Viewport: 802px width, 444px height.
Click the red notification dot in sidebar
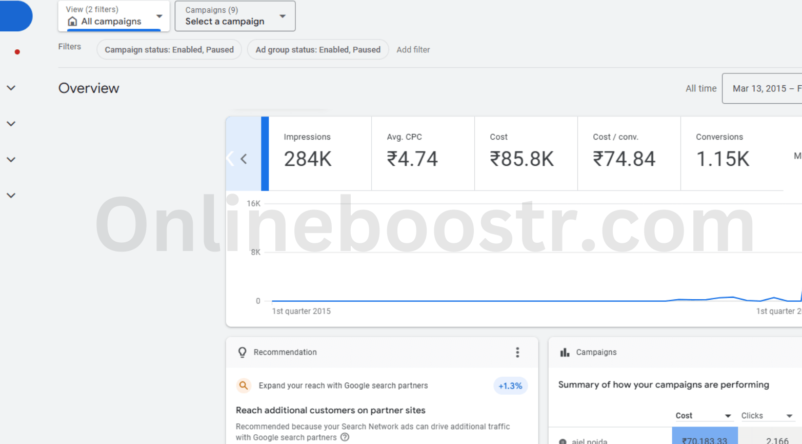(17, 52)
